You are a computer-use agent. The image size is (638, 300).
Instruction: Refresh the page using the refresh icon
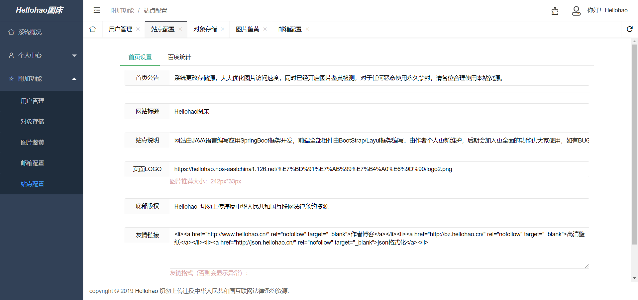tap(630, 29)
